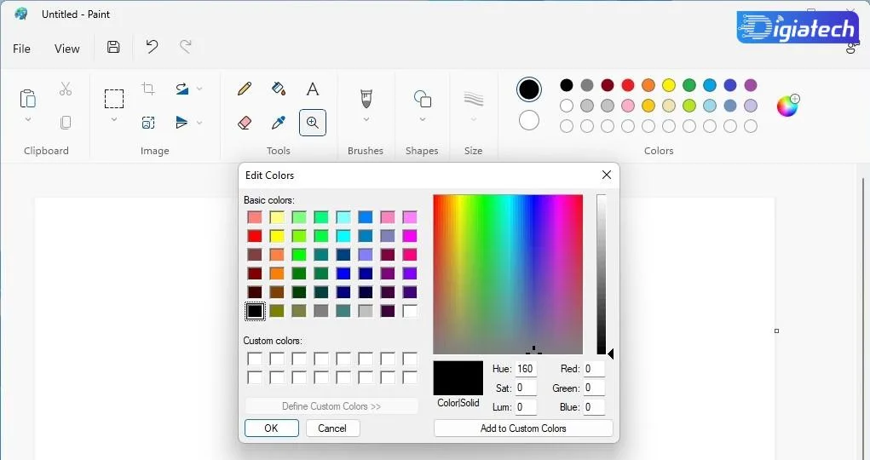Pick the Eraser tool
870x460 pixels.
[245, 123]
